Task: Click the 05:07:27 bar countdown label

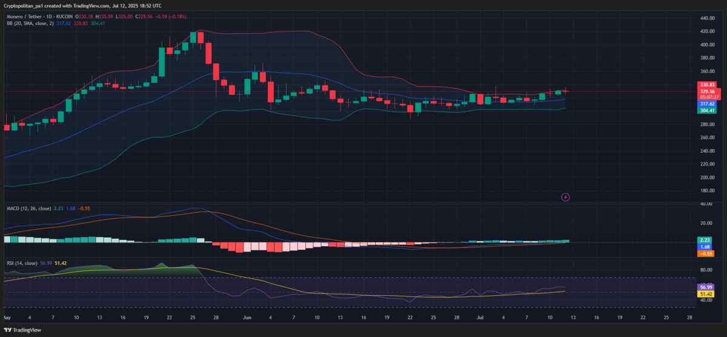Action: point(708,97)
